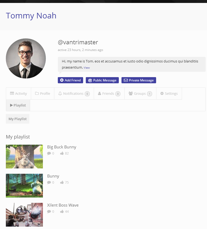Switch to the Profile tab
The image size is (207, 229).
point(43,94)
